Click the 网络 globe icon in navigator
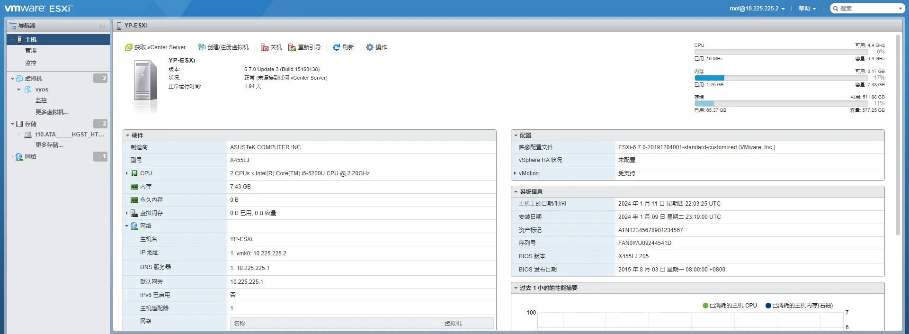 [19, 157]
